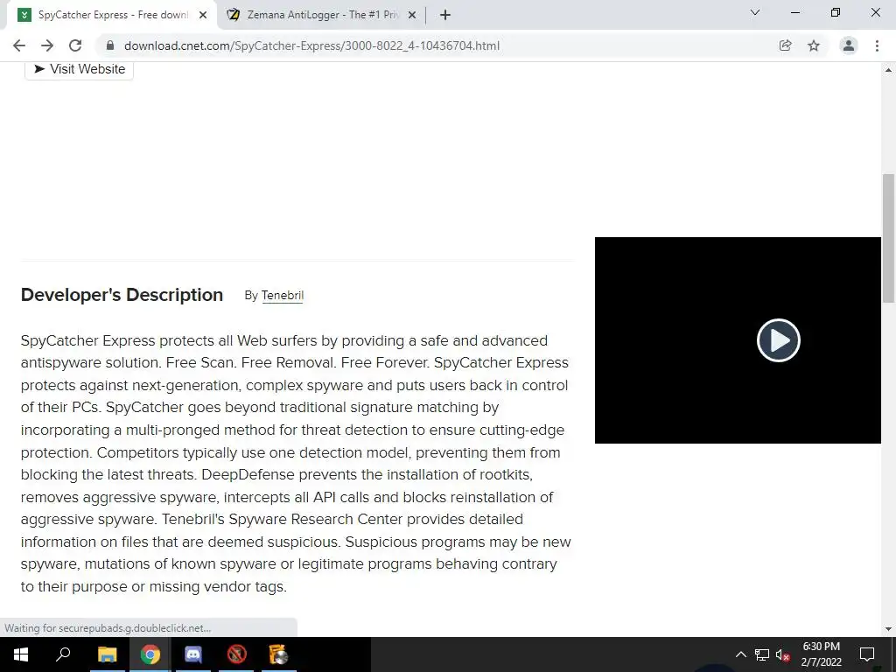This screenshot has height=672, width=896.
Task: Play the video in the black player
Action: pos(778,340)
